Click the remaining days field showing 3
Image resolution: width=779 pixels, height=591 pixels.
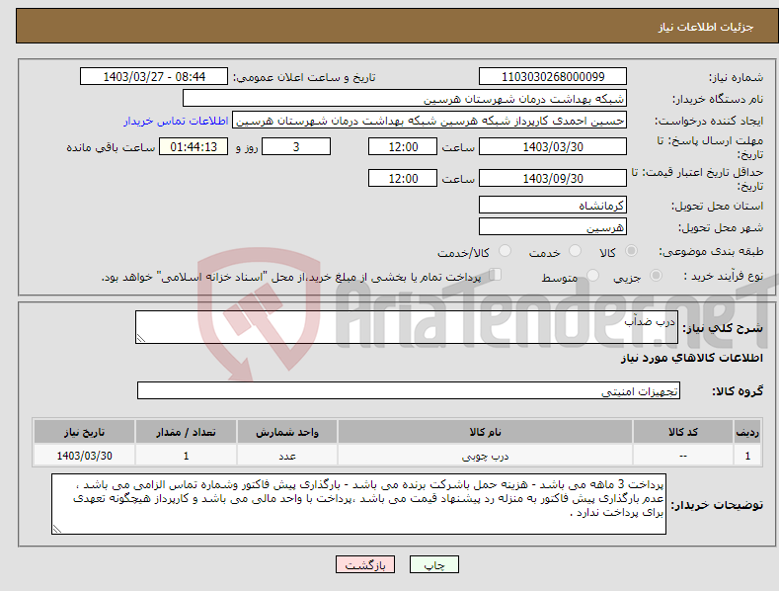pyautogui.click(x=296, y=146)
